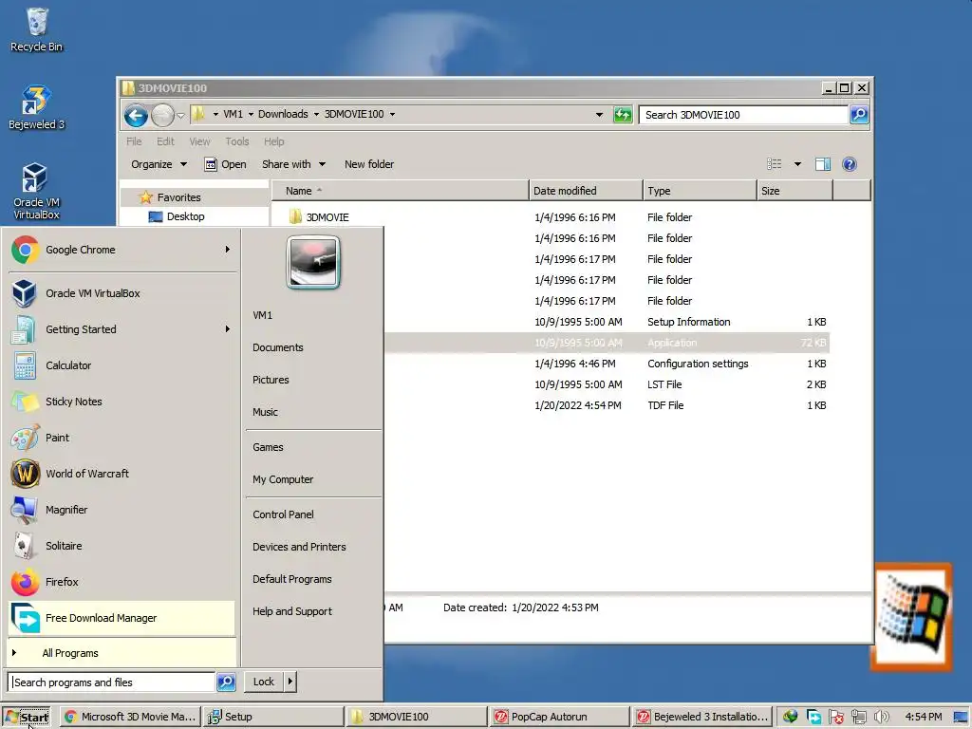This screenshot has width=972, height=729.
Task: Sort by Name column header
Action: point(401,191)
